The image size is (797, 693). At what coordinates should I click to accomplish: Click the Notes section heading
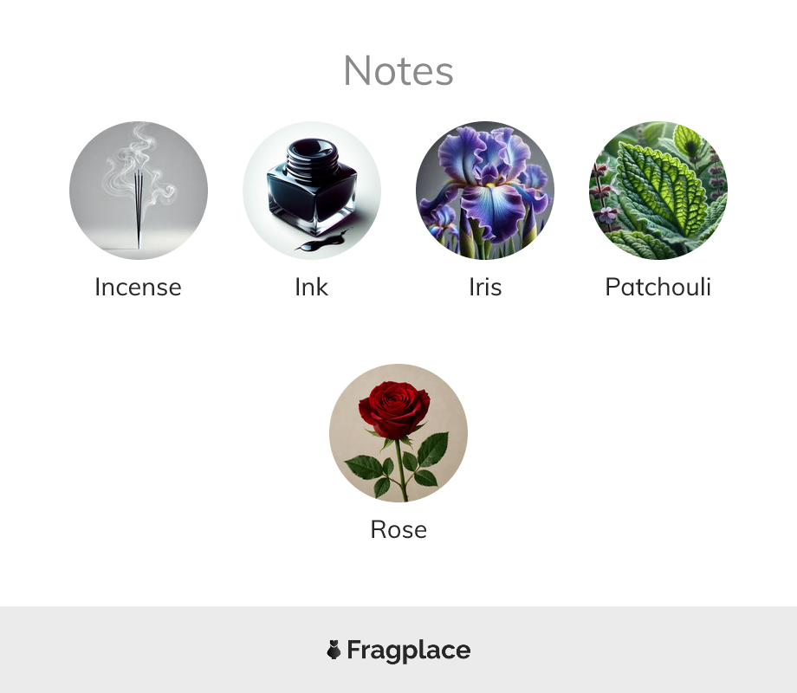pos(398,70)
